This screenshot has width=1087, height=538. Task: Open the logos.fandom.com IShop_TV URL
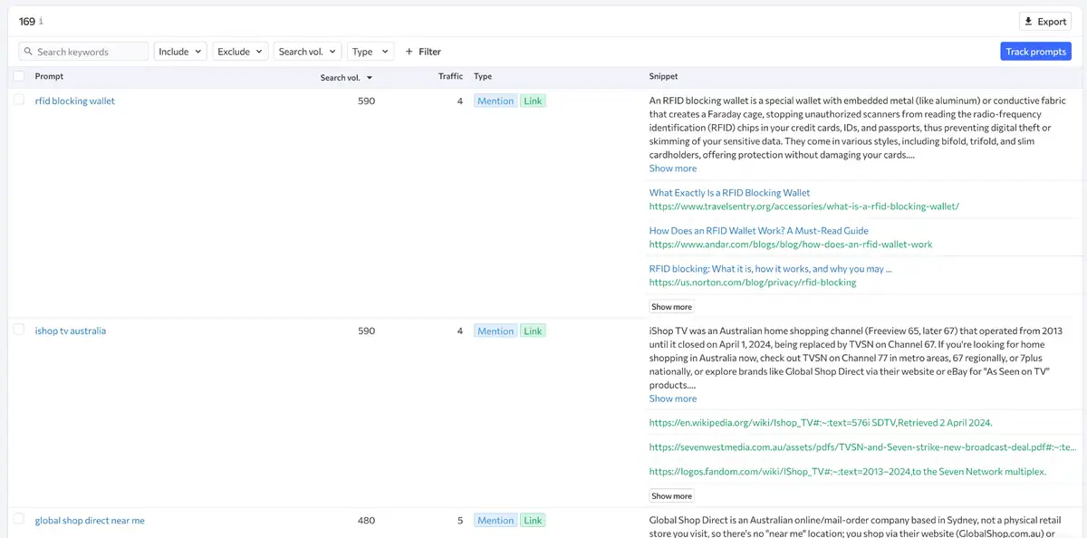coord(848,472)
